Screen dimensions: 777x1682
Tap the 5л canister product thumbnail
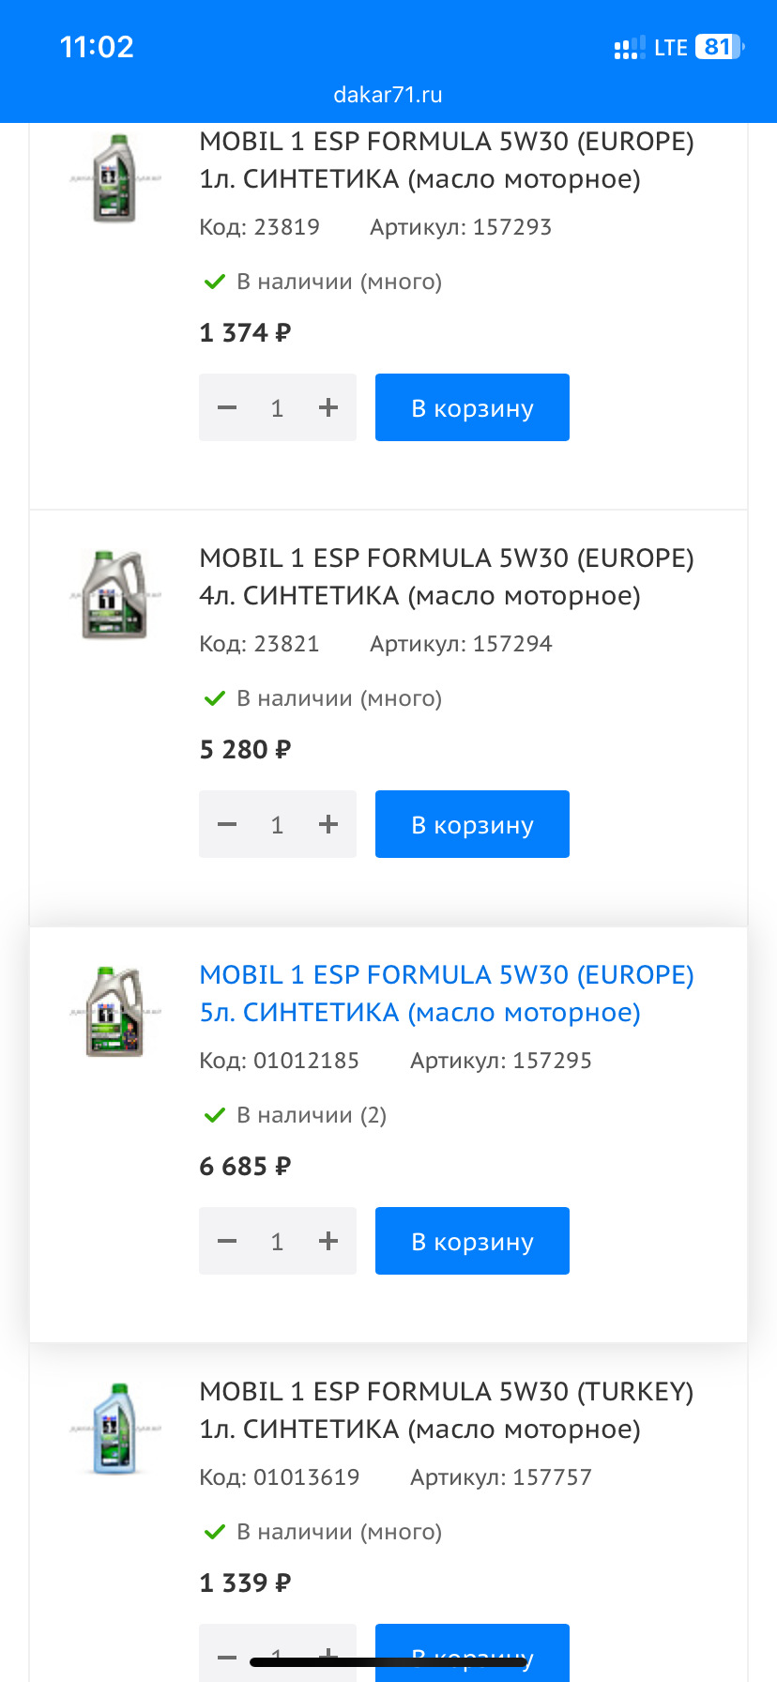click(x=114, y=1012)
